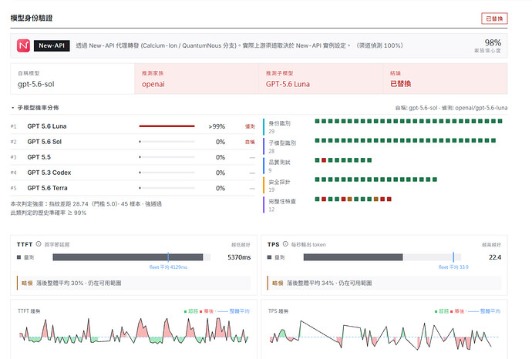Click the black New-API badge
Viewport: 532px width, 359px height.
pyautogui.click(x=52, y=45)
